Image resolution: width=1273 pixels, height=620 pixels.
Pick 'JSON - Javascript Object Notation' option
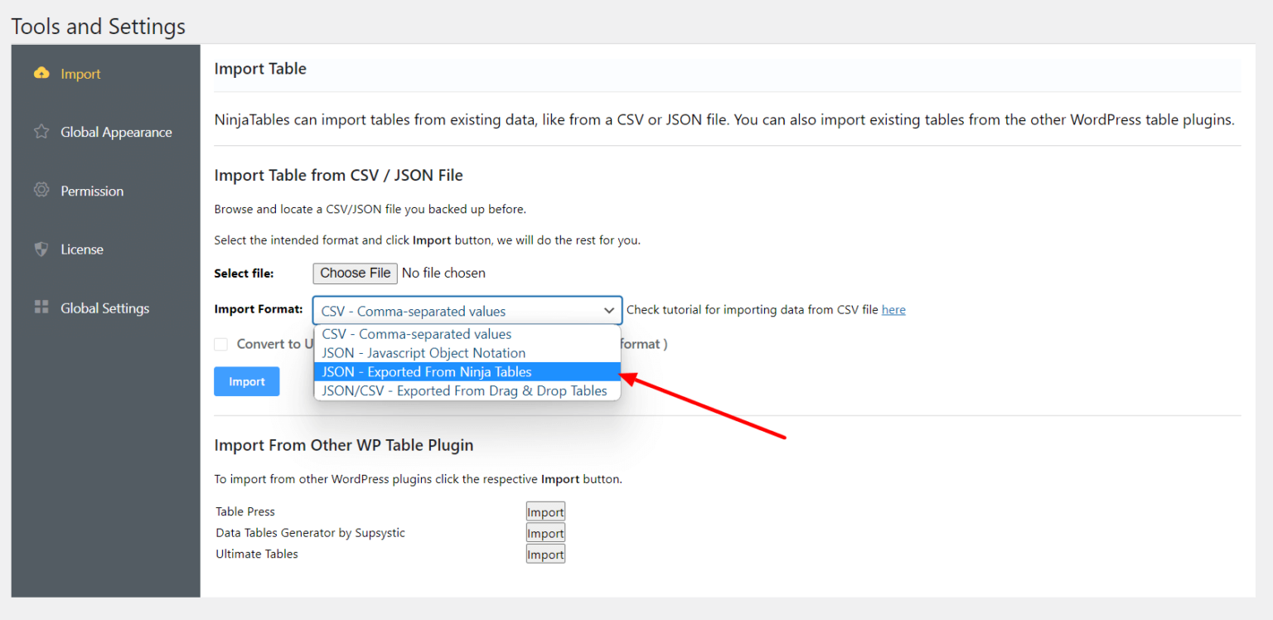[423, 352]
